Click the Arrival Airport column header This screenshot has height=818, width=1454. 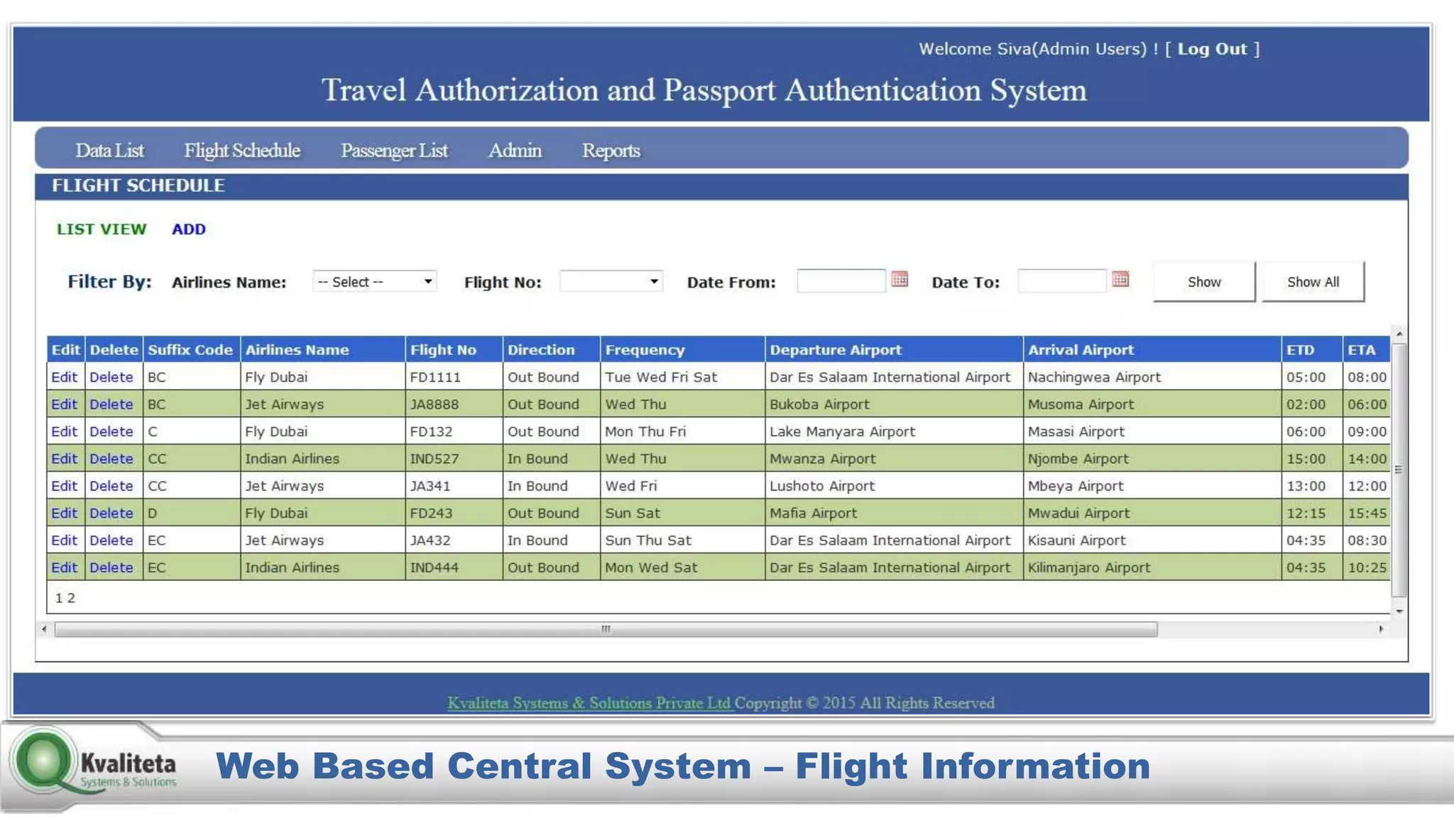(x=1152, y=349)
